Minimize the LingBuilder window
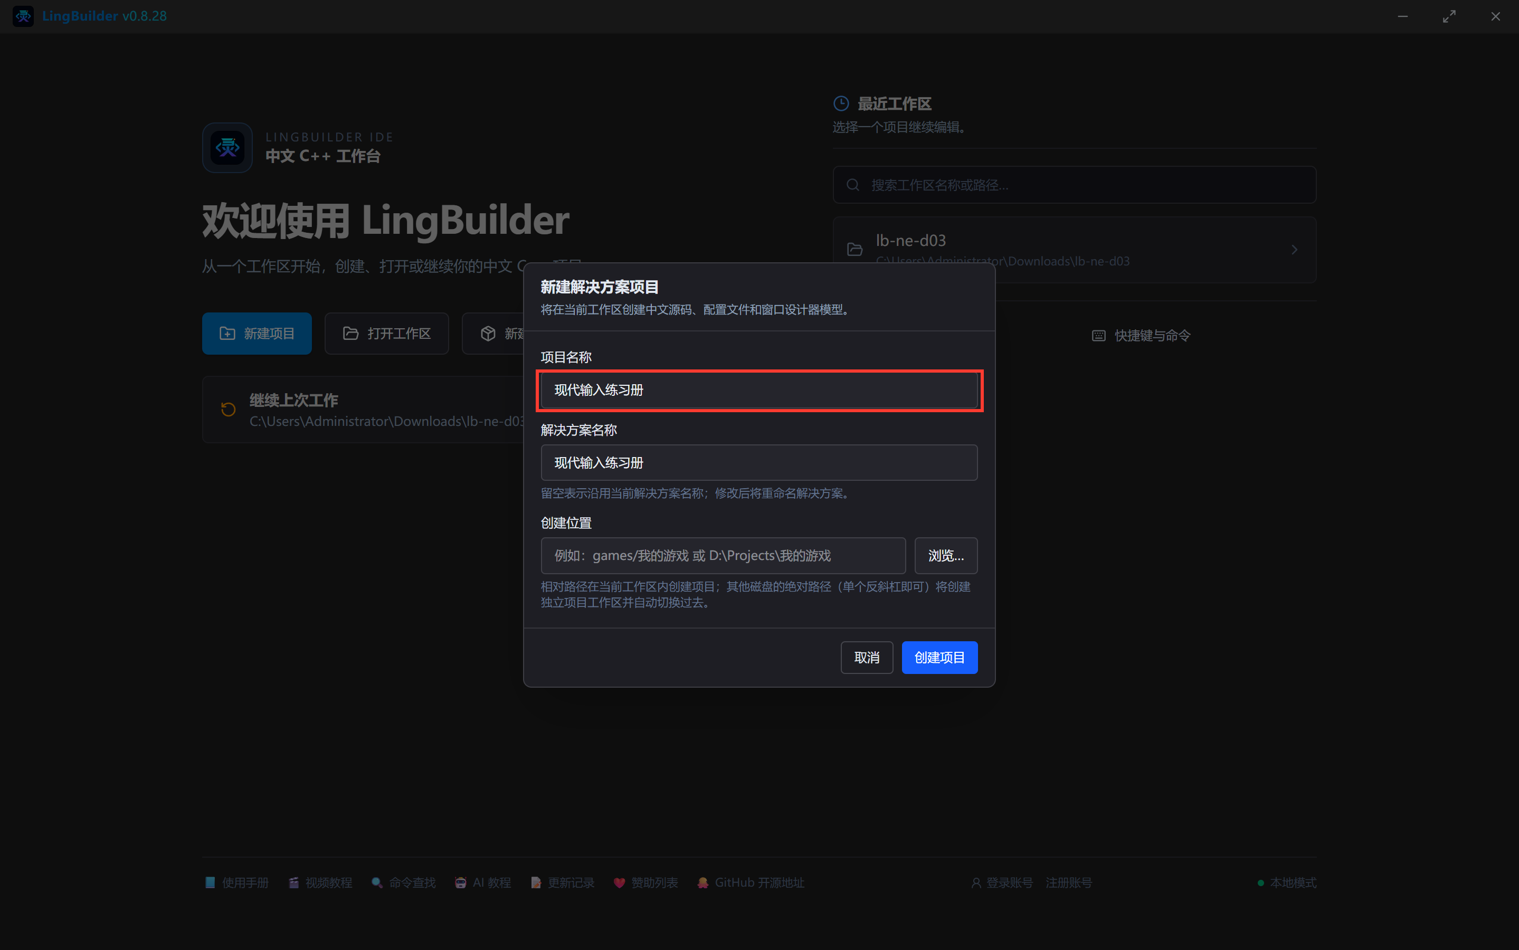 pos(1403,16)
